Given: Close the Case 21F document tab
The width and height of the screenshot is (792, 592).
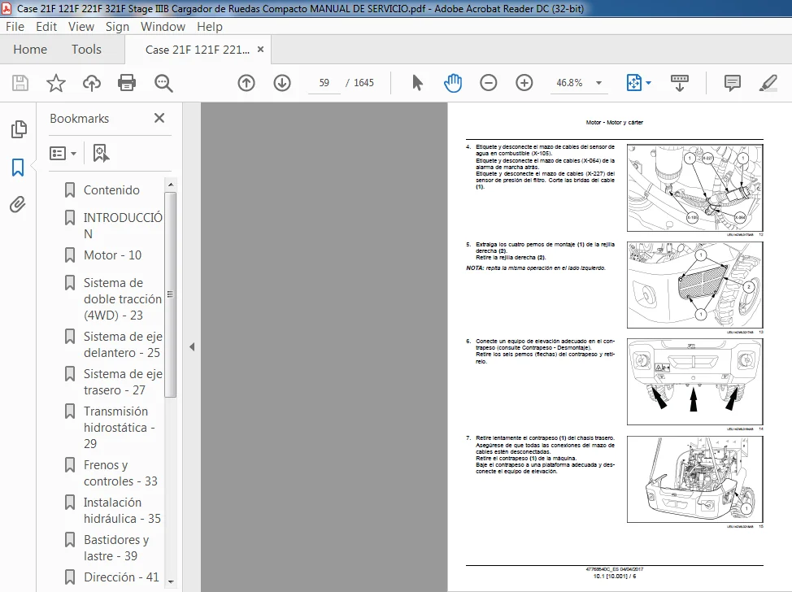Looking at the screenshot, I should click(x=261, y=50).
